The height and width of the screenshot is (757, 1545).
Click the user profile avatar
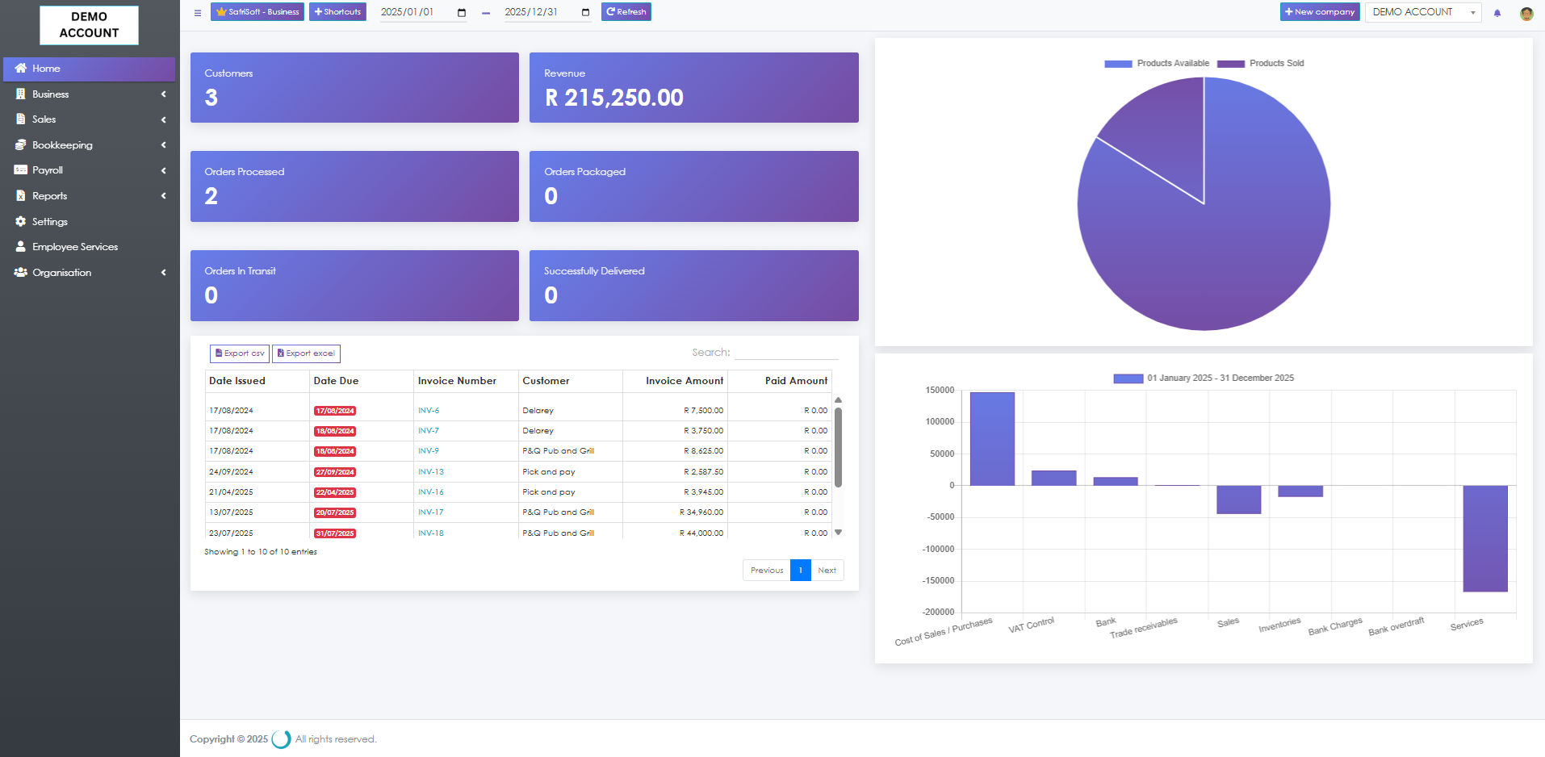[1526, 13]
